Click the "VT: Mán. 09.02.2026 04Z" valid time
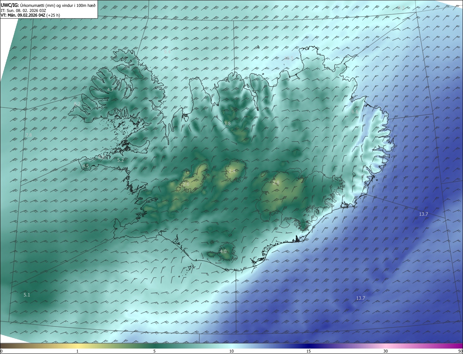The image size is (463, 354). pyautogui.click(x=23, y=15)
